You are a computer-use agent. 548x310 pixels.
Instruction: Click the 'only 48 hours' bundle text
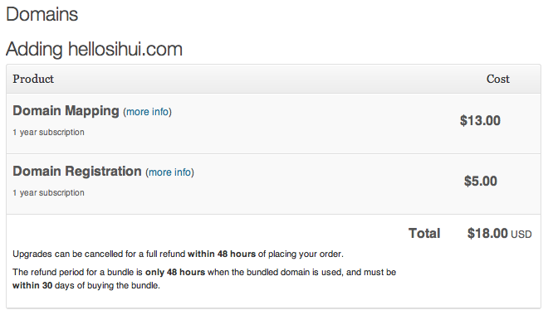point(175,272)
